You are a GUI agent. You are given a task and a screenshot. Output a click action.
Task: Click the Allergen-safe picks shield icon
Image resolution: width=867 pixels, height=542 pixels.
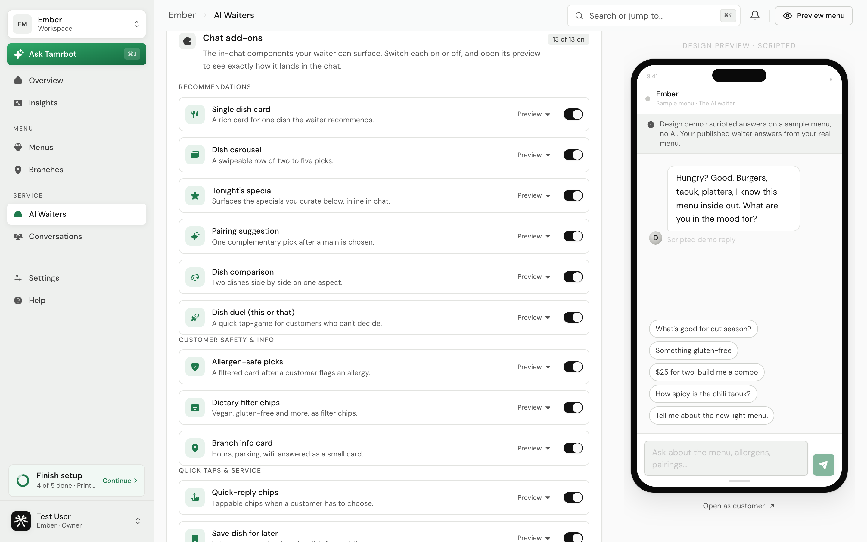tap(195, 367)
